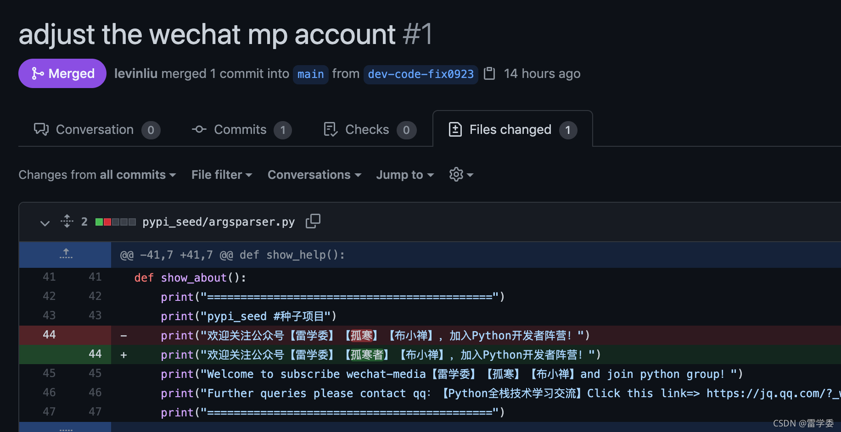Click the purple Merged status badge

pos(62,73)
